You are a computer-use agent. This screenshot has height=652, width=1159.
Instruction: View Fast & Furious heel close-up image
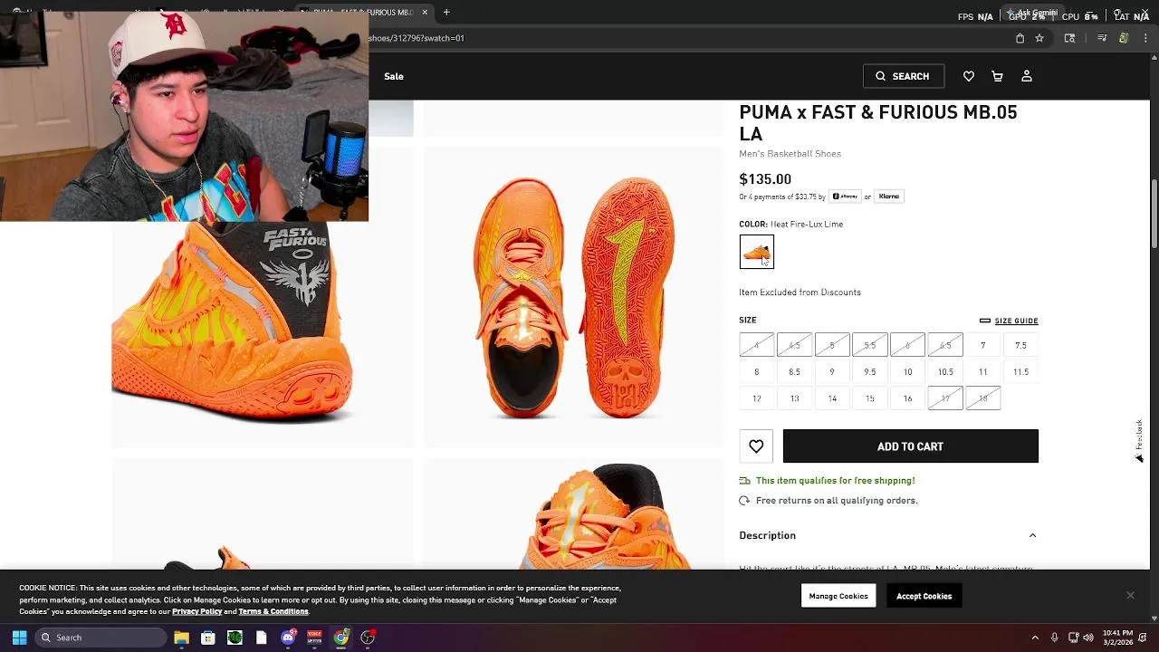coord(263,334)
